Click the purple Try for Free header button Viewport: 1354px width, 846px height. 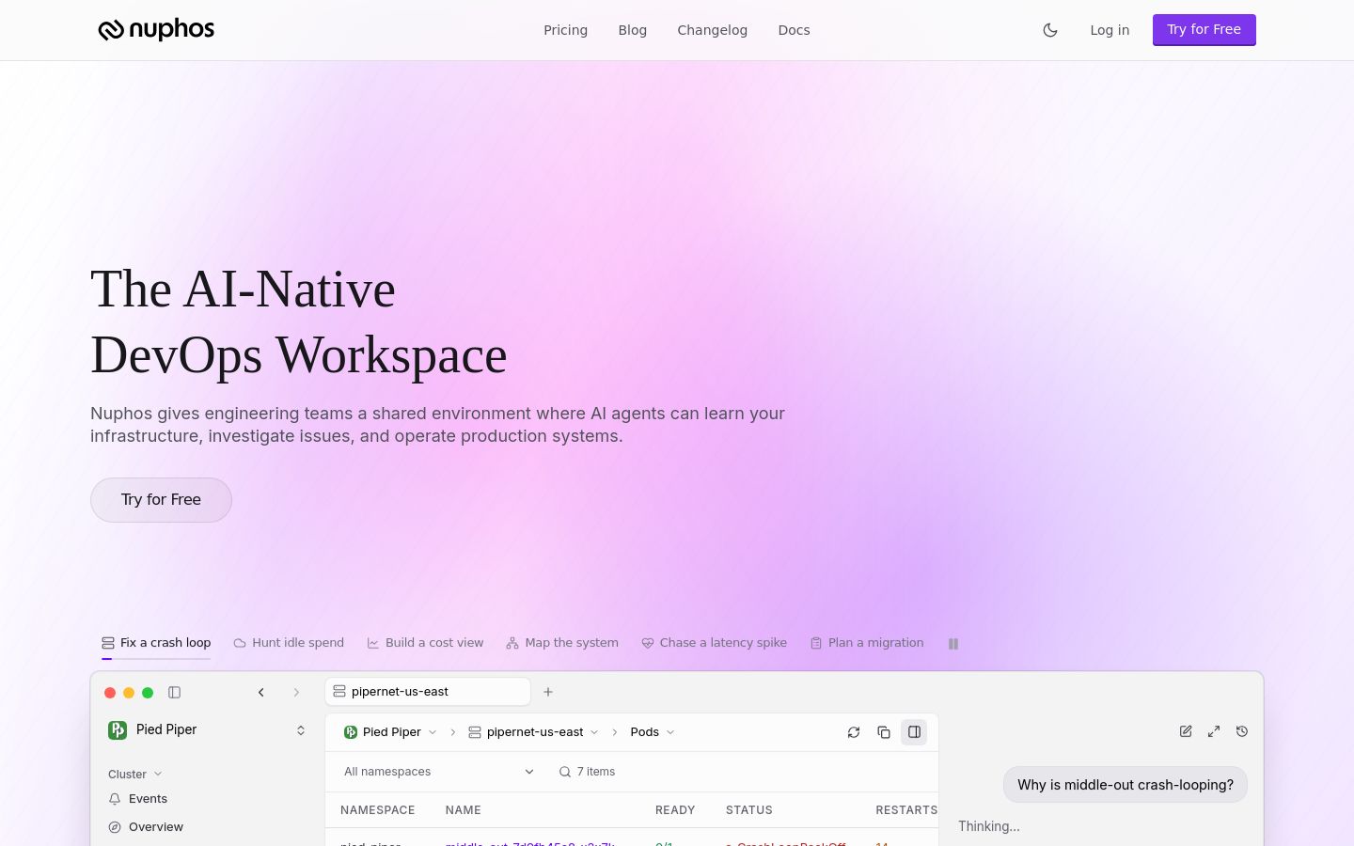pyautogui.click(x=1204, y=30)
